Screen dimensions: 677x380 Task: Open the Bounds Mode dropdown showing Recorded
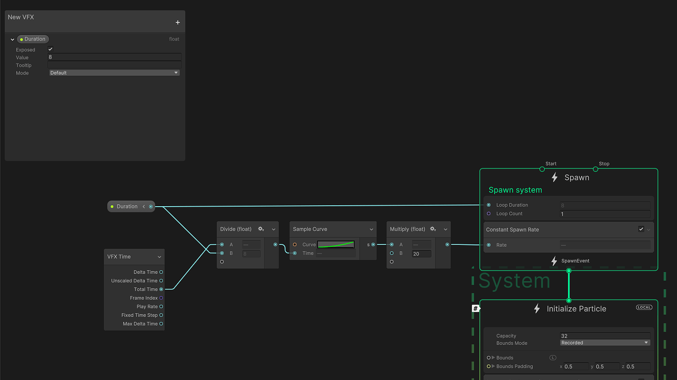coord(604,342)
